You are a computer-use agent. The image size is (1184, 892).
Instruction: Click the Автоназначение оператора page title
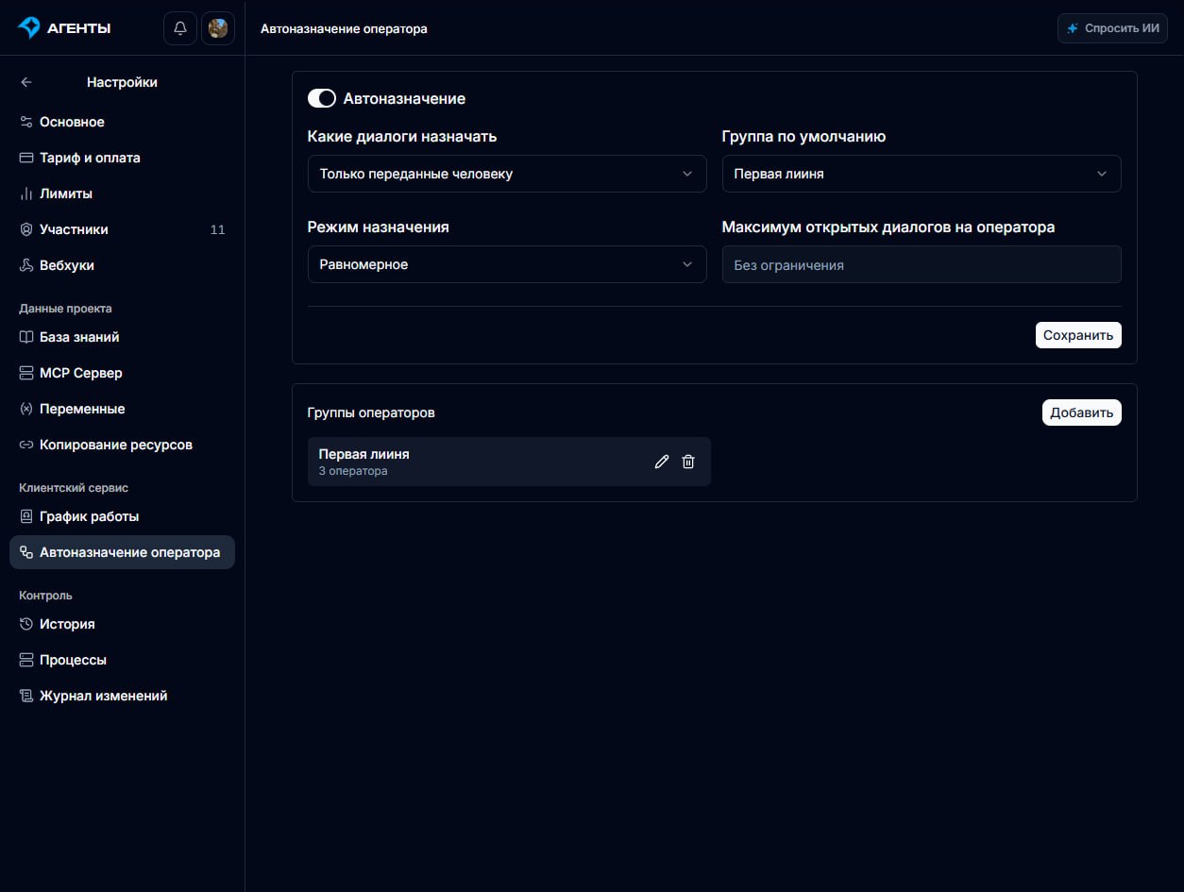click(x=344, y=28)
